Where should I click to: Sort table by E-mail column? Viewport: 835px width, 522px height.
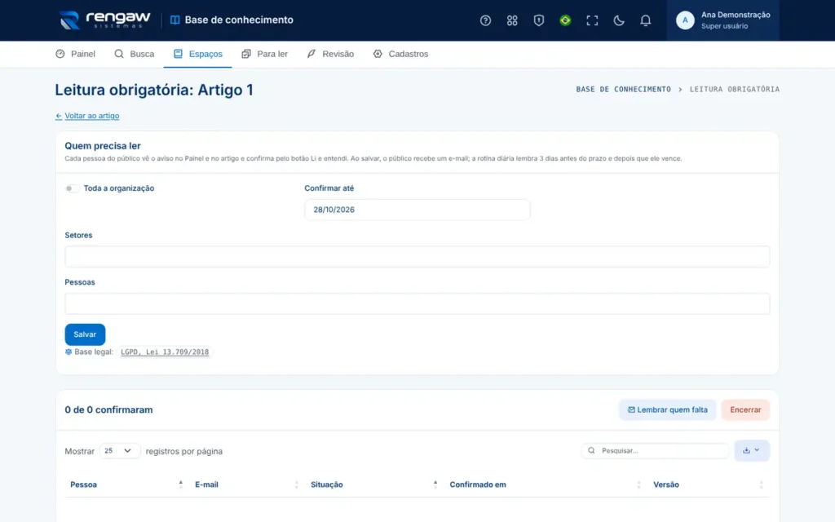(x=247, y=484)
